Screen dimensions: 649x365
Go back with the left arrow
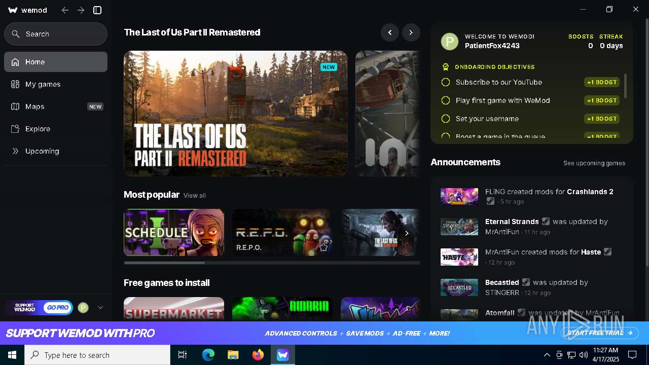click(x=65, y=10)
